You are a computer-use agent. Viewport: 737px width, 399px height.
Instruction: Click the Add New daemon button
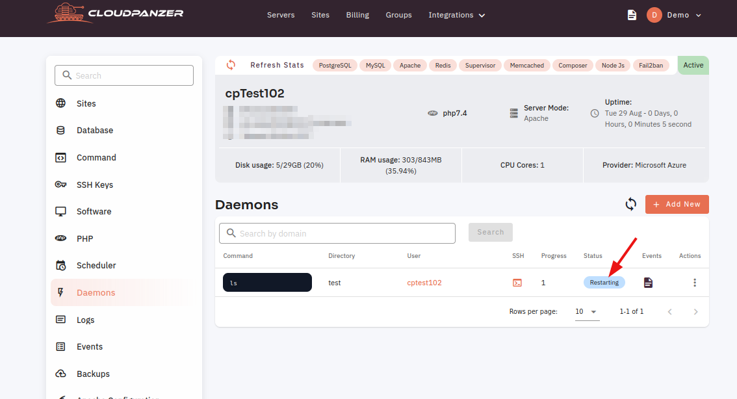(x=677, y=204)
